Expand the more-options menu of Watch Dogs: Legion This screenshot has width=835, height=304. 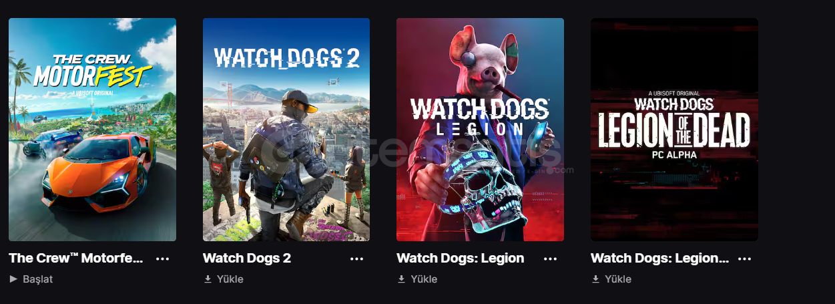pyautogui.click(x=550, y=259)
